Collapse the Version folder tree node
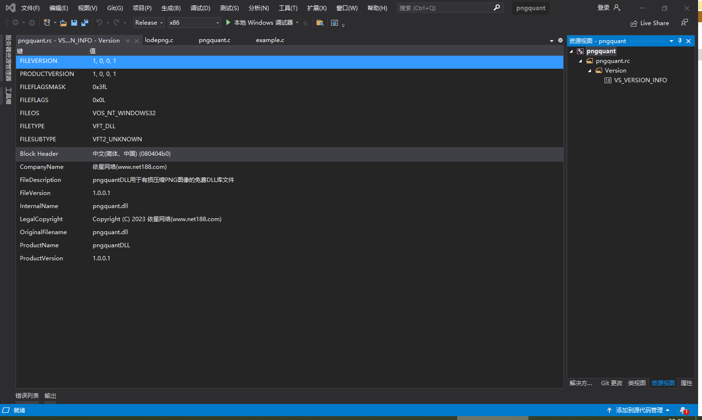 (590, 71)
